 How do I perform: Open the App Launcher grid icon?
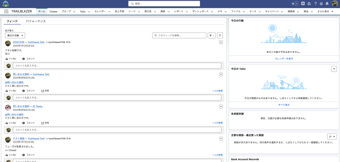(x=6, y=11)
